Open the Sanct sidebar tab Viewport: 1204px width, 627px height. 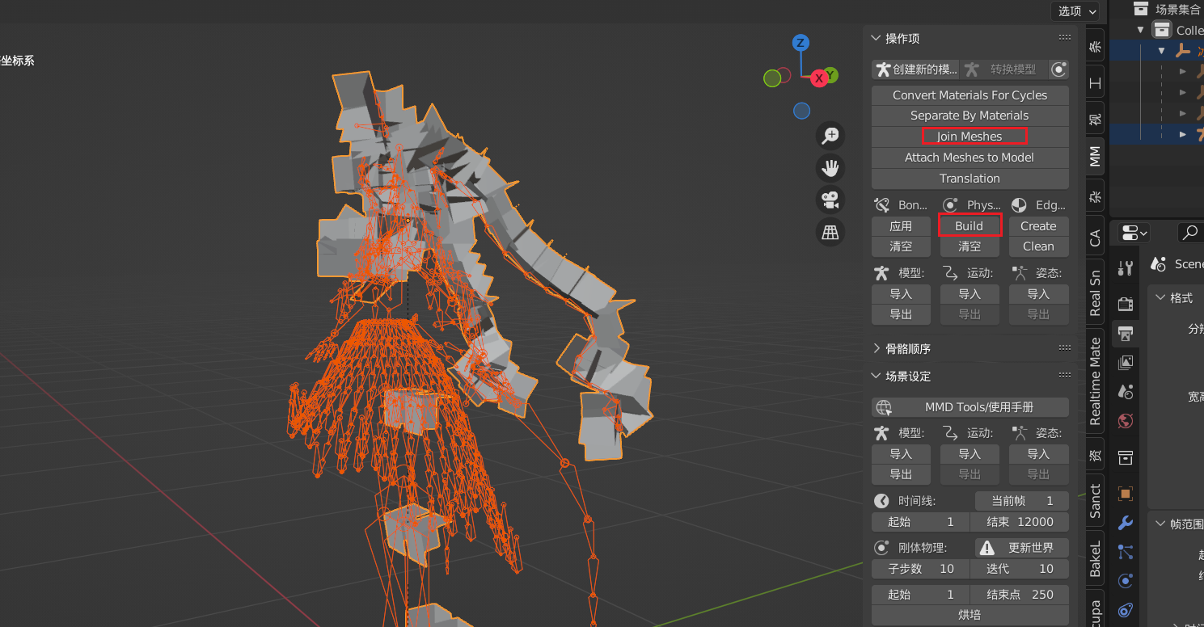click(1095, 500)
